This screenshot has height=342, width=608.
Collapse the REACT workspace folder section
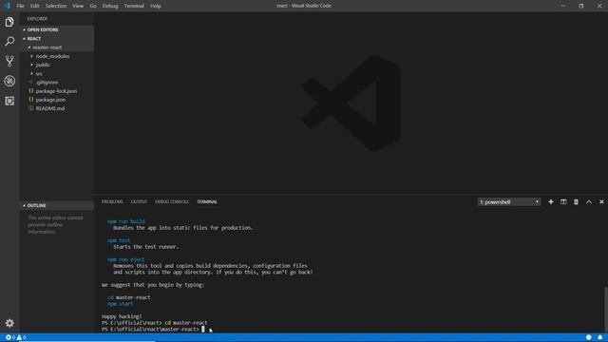click(x=57, y=38)
